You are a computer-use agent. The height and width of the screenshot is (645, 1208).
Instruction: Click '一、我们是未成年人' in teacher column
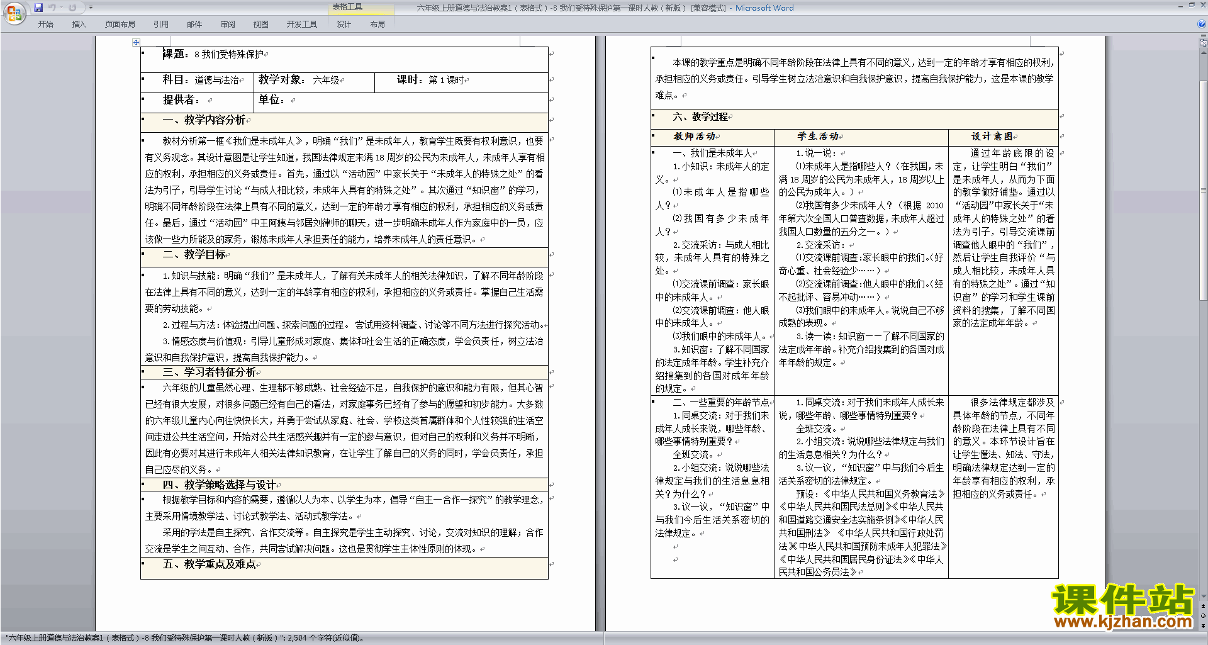713,153
